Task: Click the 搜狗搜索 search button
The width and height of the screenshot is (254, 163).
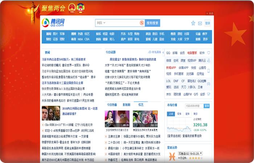Action: click(x=152, y=23)
